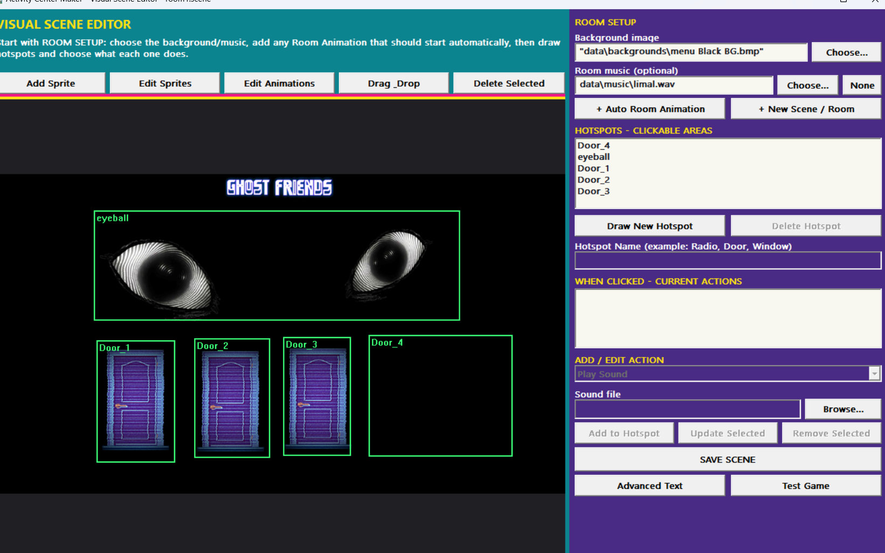885x553 pixels.
Task: Click the Add Sprite button
Action: (x=51, y=83)
